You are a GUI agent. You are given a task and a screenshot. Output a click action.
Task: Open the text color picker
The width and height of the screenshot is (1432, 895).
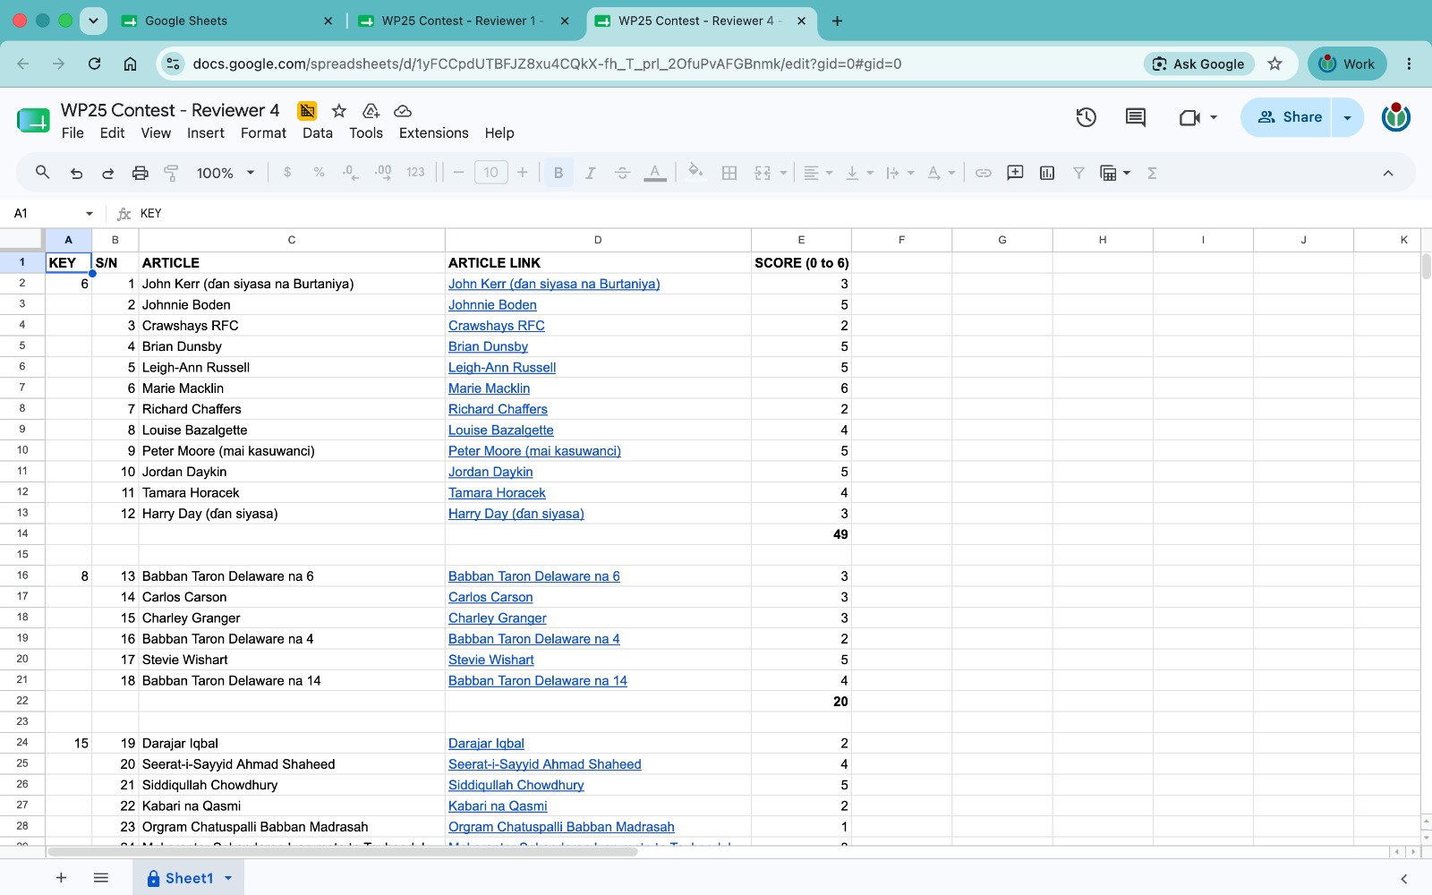655,173
